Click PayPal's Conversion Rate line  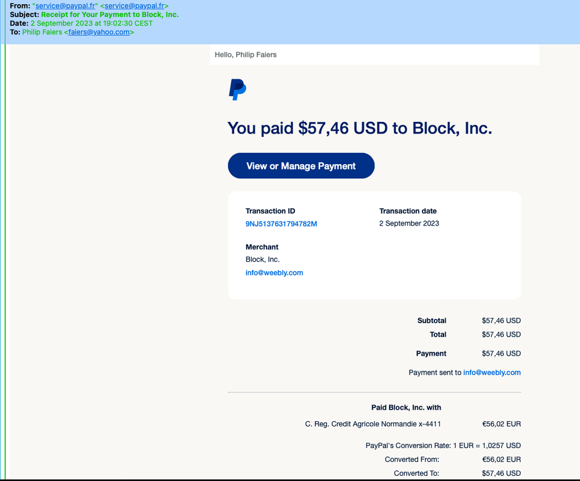pyautogui.click(x=443, y=446)
